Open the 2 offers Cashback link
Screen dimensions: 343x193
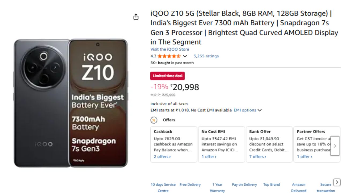[x=162, y=157]
